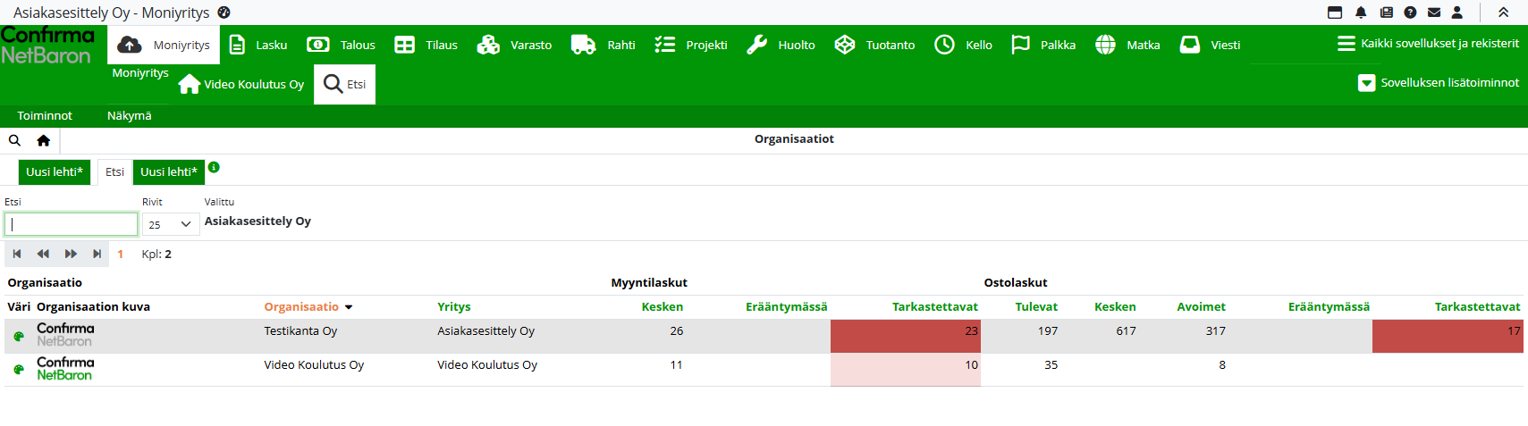Open the Varasto warehouse module
The image size is (1528, 426).
coord(514,45)
